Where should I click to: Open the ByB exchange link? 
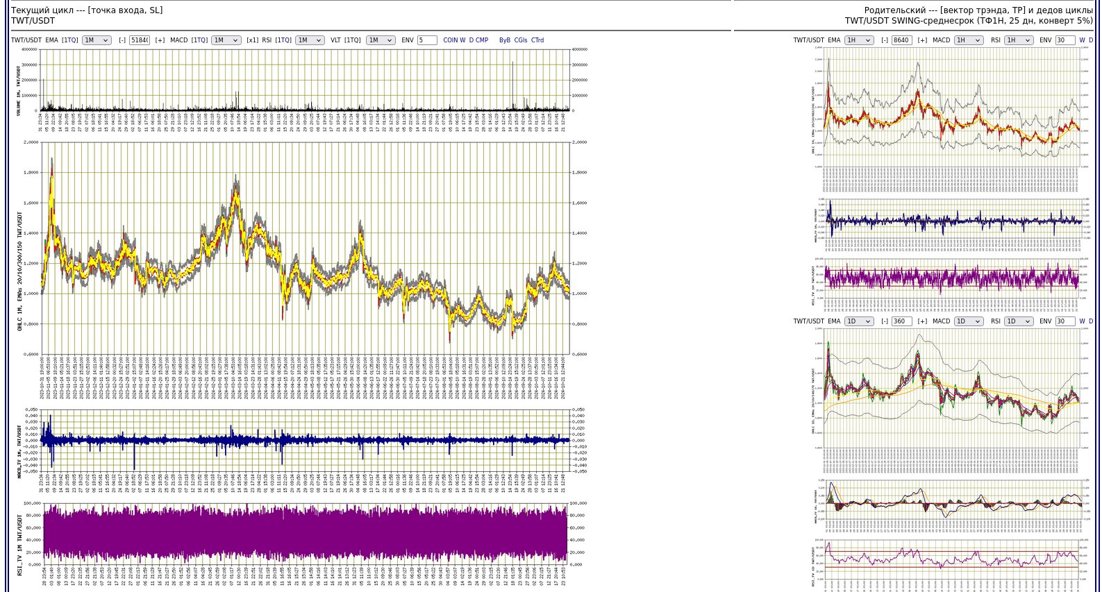click(505, 40)
